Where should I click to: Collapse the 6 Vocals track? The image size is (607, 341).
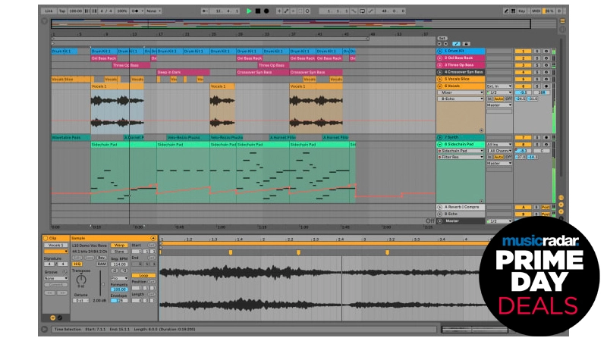[440, 86]
